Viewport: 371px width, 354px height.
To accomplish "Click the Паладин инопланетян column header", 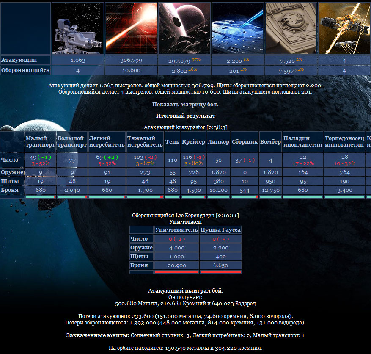I will [303, 141].
